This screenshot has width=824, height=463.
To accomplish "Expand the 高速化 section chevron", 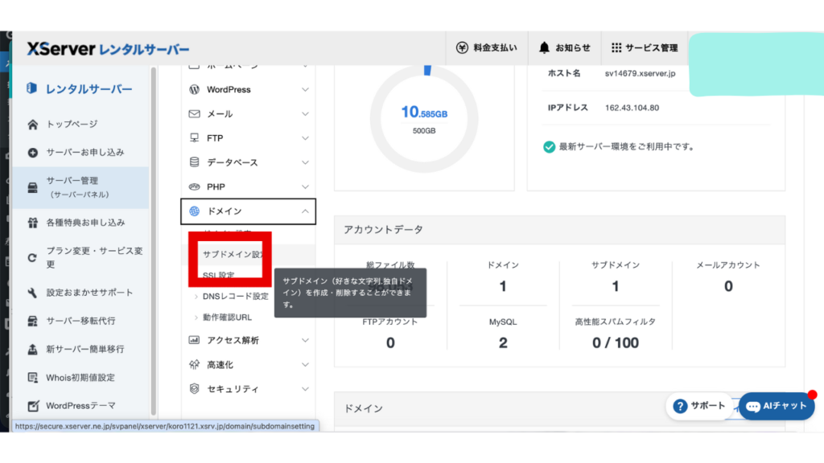I will pyautogui.click(x=305, y=365).
